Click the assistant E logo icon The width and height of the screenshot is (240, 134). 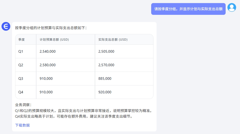(6, 26)
